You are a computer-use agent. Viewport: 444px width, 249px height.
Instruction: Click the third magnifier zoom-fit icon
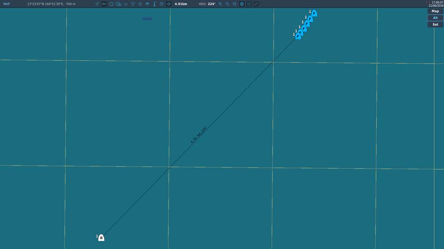click(x=235, y=4)
